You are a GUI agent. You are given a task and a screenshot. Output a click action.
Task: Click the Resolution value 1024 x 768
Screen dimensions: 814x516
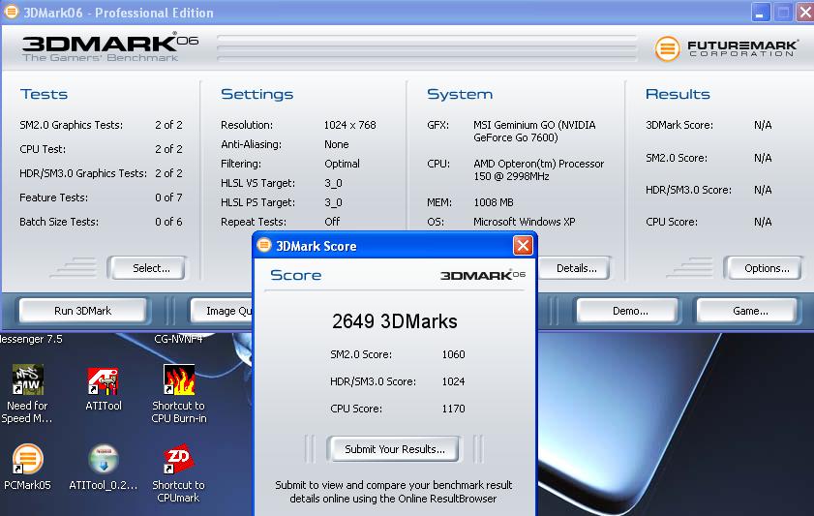[x=350, y=125]
